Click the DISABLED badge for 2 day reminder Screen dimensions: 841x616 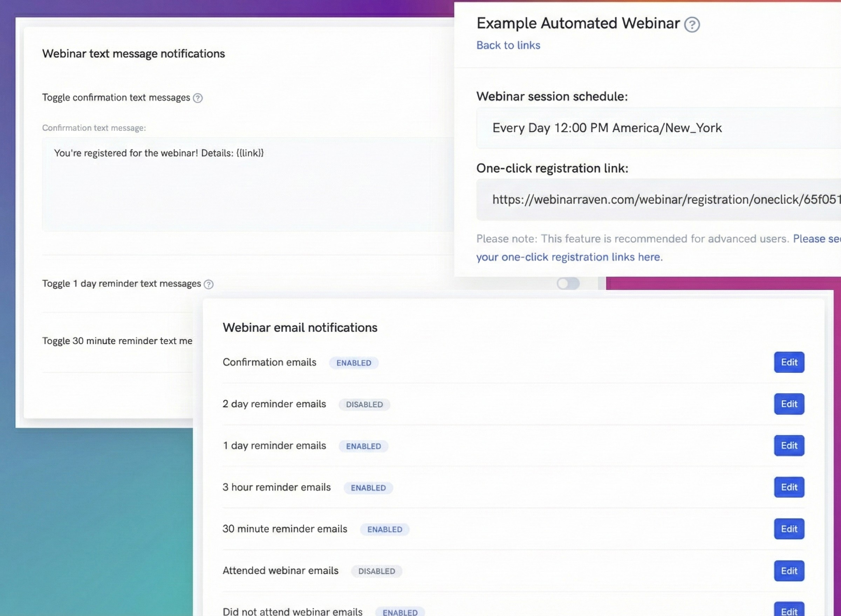[364, 405]
